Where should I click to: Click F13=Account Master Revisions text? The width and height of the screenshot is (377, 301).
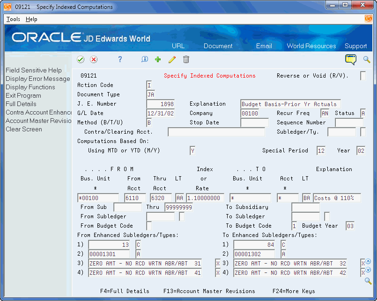click(209, 291)
